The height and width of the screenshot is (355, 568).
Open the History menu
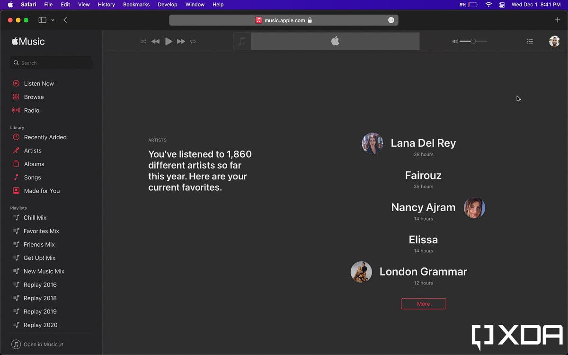click(x=106, y=5)
